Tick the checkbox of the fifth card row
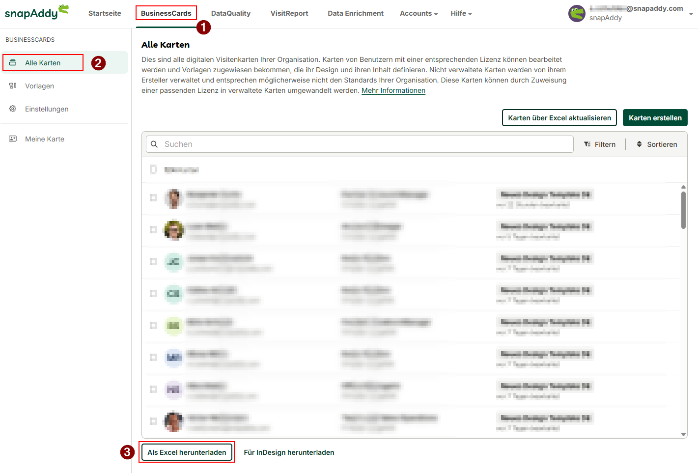This screenshot has width=698, height=473. 153,325
